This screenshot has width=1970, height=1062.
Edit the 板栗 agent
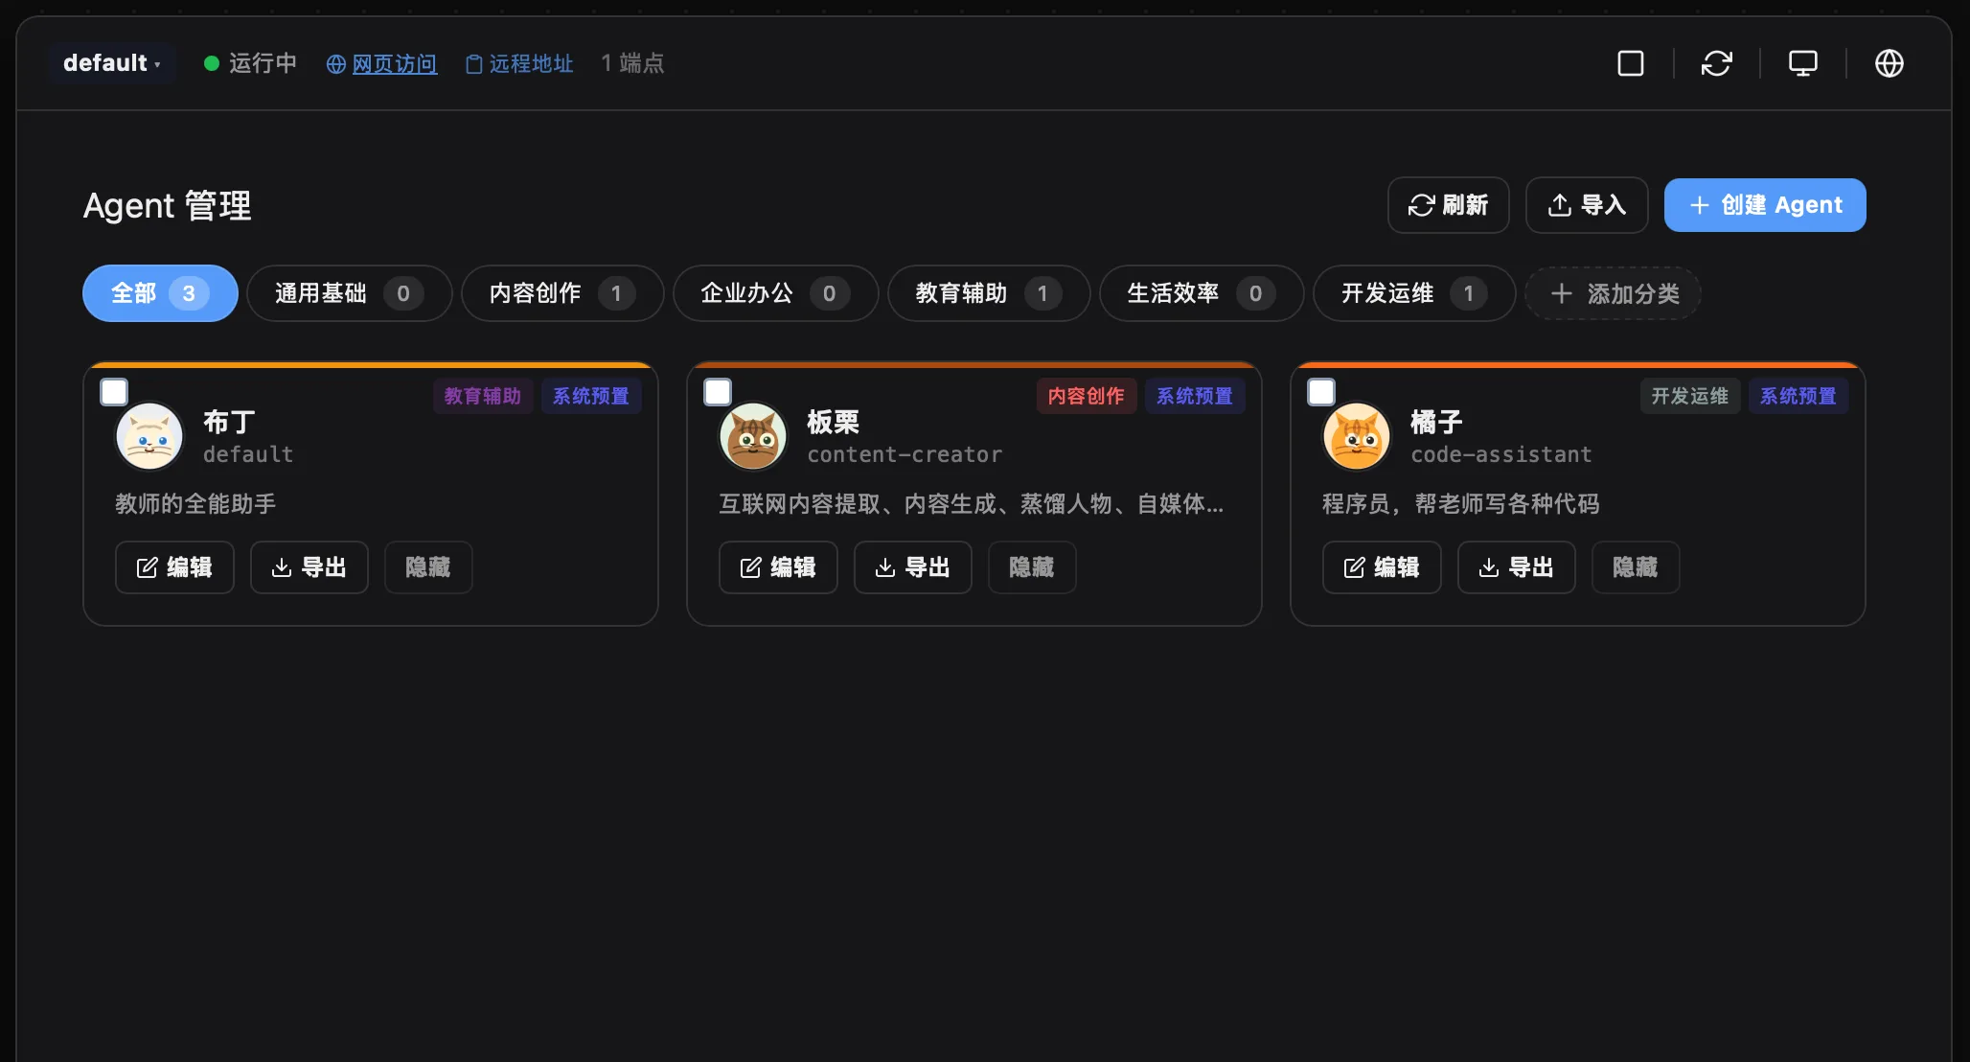click(x=778, y=567)
